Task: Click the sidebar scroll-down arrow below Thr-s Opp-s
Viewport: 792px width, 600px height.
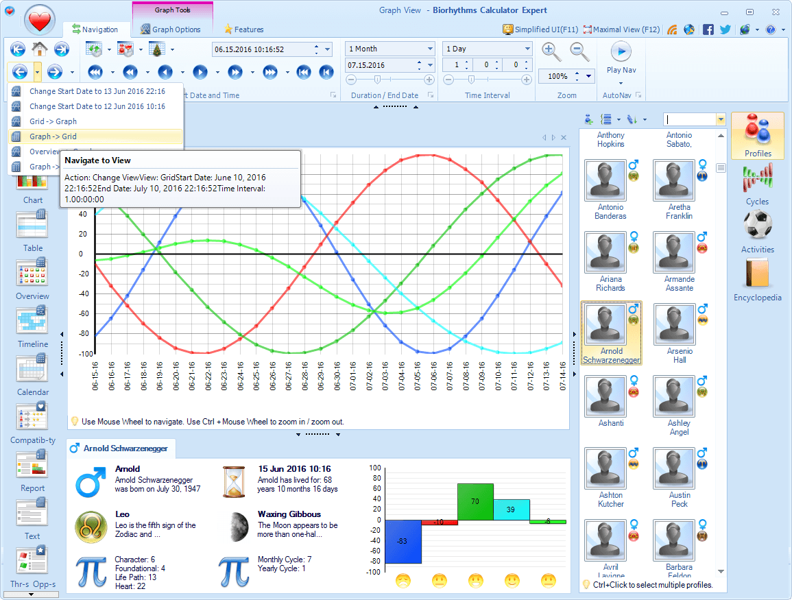Action: [x=32, y=595]
